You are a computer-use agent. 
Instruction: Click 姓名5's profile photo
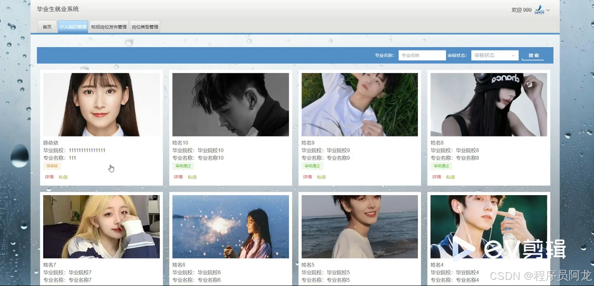pyautogui.click(x=359, y=227)
